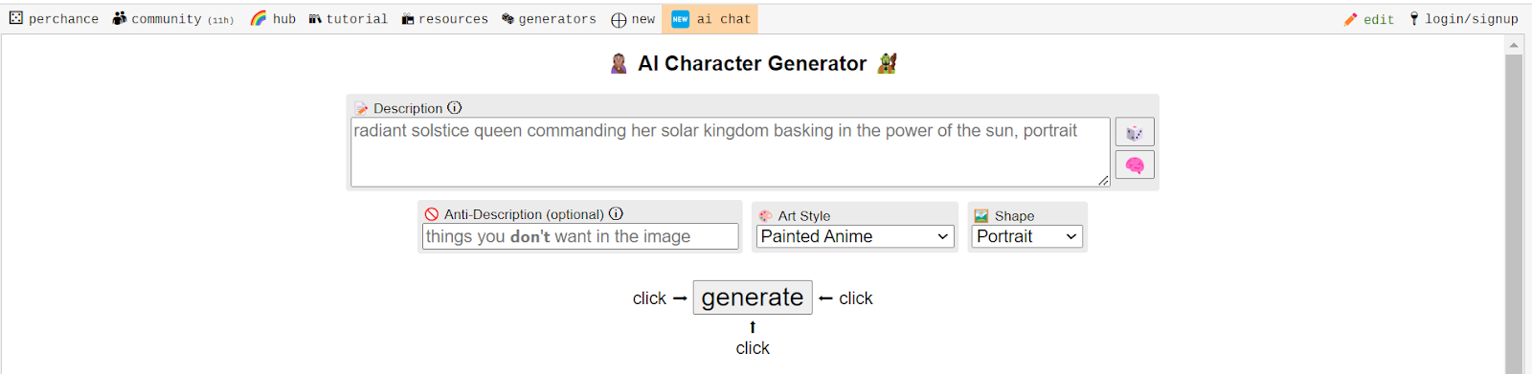Viewport: 1532px width, 374px height.
Task: Click the pencil edit icon
Action: click(x=1351, y=19)
